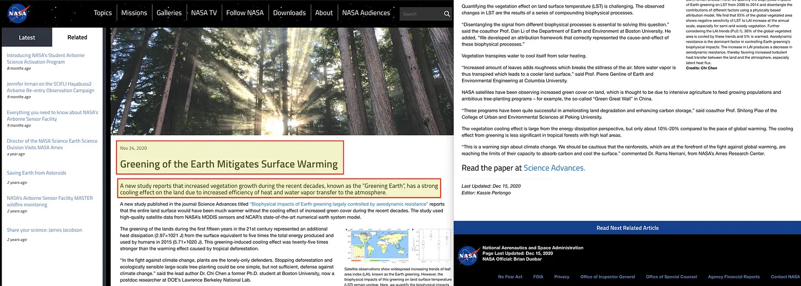Screen dimensions: 801x286
Task: Open the Contact NASA footer link
Action: pyautogui.click(x=786, y=277)
